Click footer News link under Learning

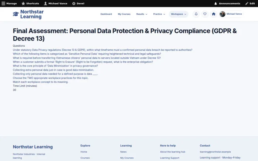coord(123,152)
